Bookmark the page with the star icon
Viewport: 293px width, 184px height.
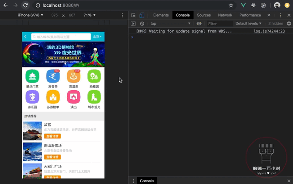pos(231,5)
